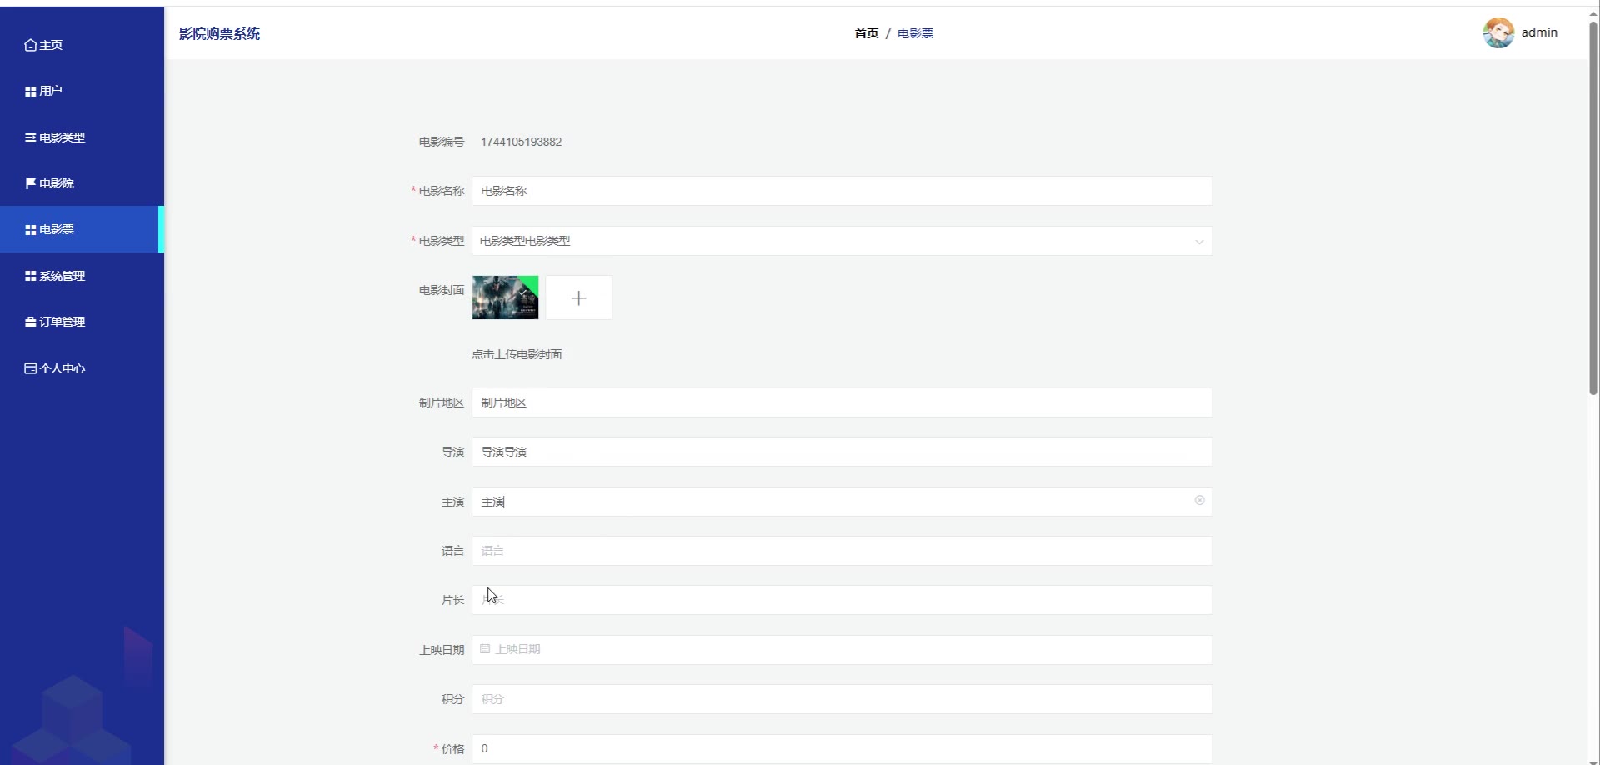
Task: Click the uploaded movie cover thumbnail
Action: (505, 297)
